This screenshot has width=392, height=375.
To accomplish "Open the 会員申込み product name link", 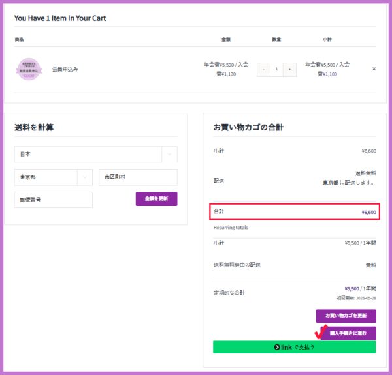I will [x=65, y=69].
